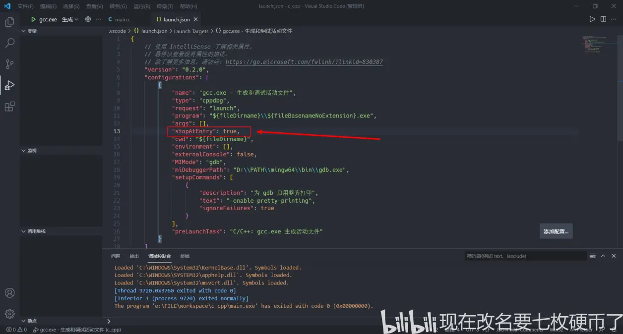Screen dimensions: 623x334
Task: Open the Launch Targets breadcrumb
Action: [x=191, y=31]
